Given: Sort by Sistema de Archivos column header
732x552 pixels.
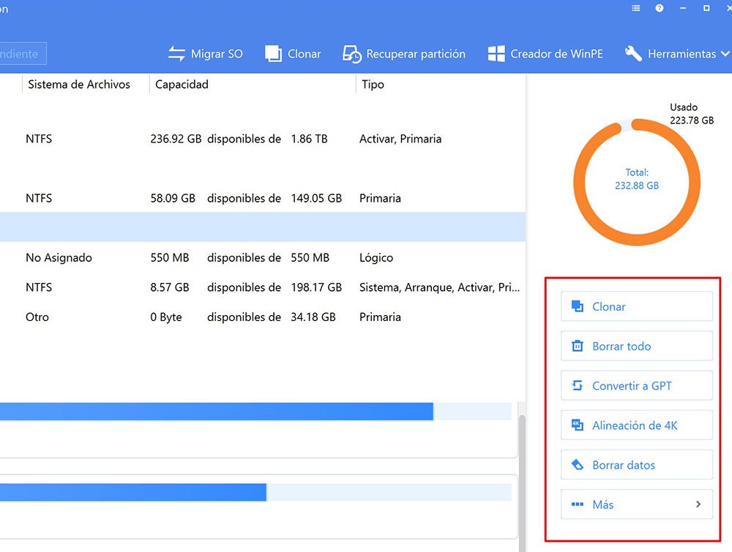Looking at the screenshot, I should [79, 85].
